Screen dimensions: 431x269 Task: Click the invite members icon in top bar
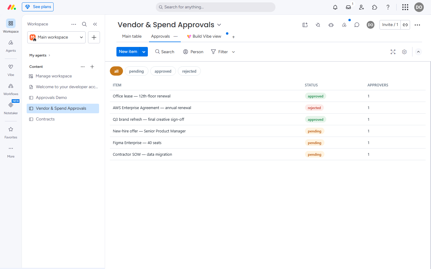(362, 7)
